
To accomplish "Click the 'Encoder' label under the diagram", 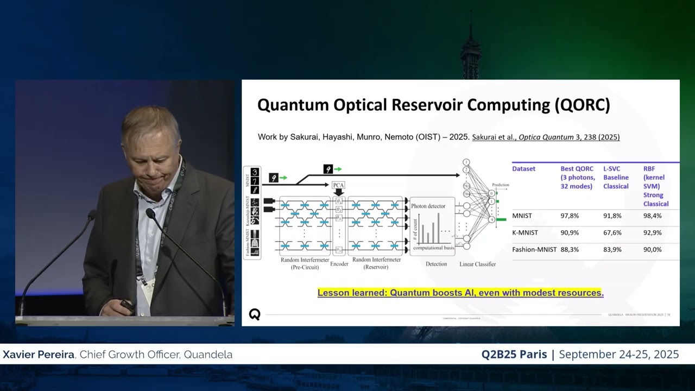I will (339, 264).
